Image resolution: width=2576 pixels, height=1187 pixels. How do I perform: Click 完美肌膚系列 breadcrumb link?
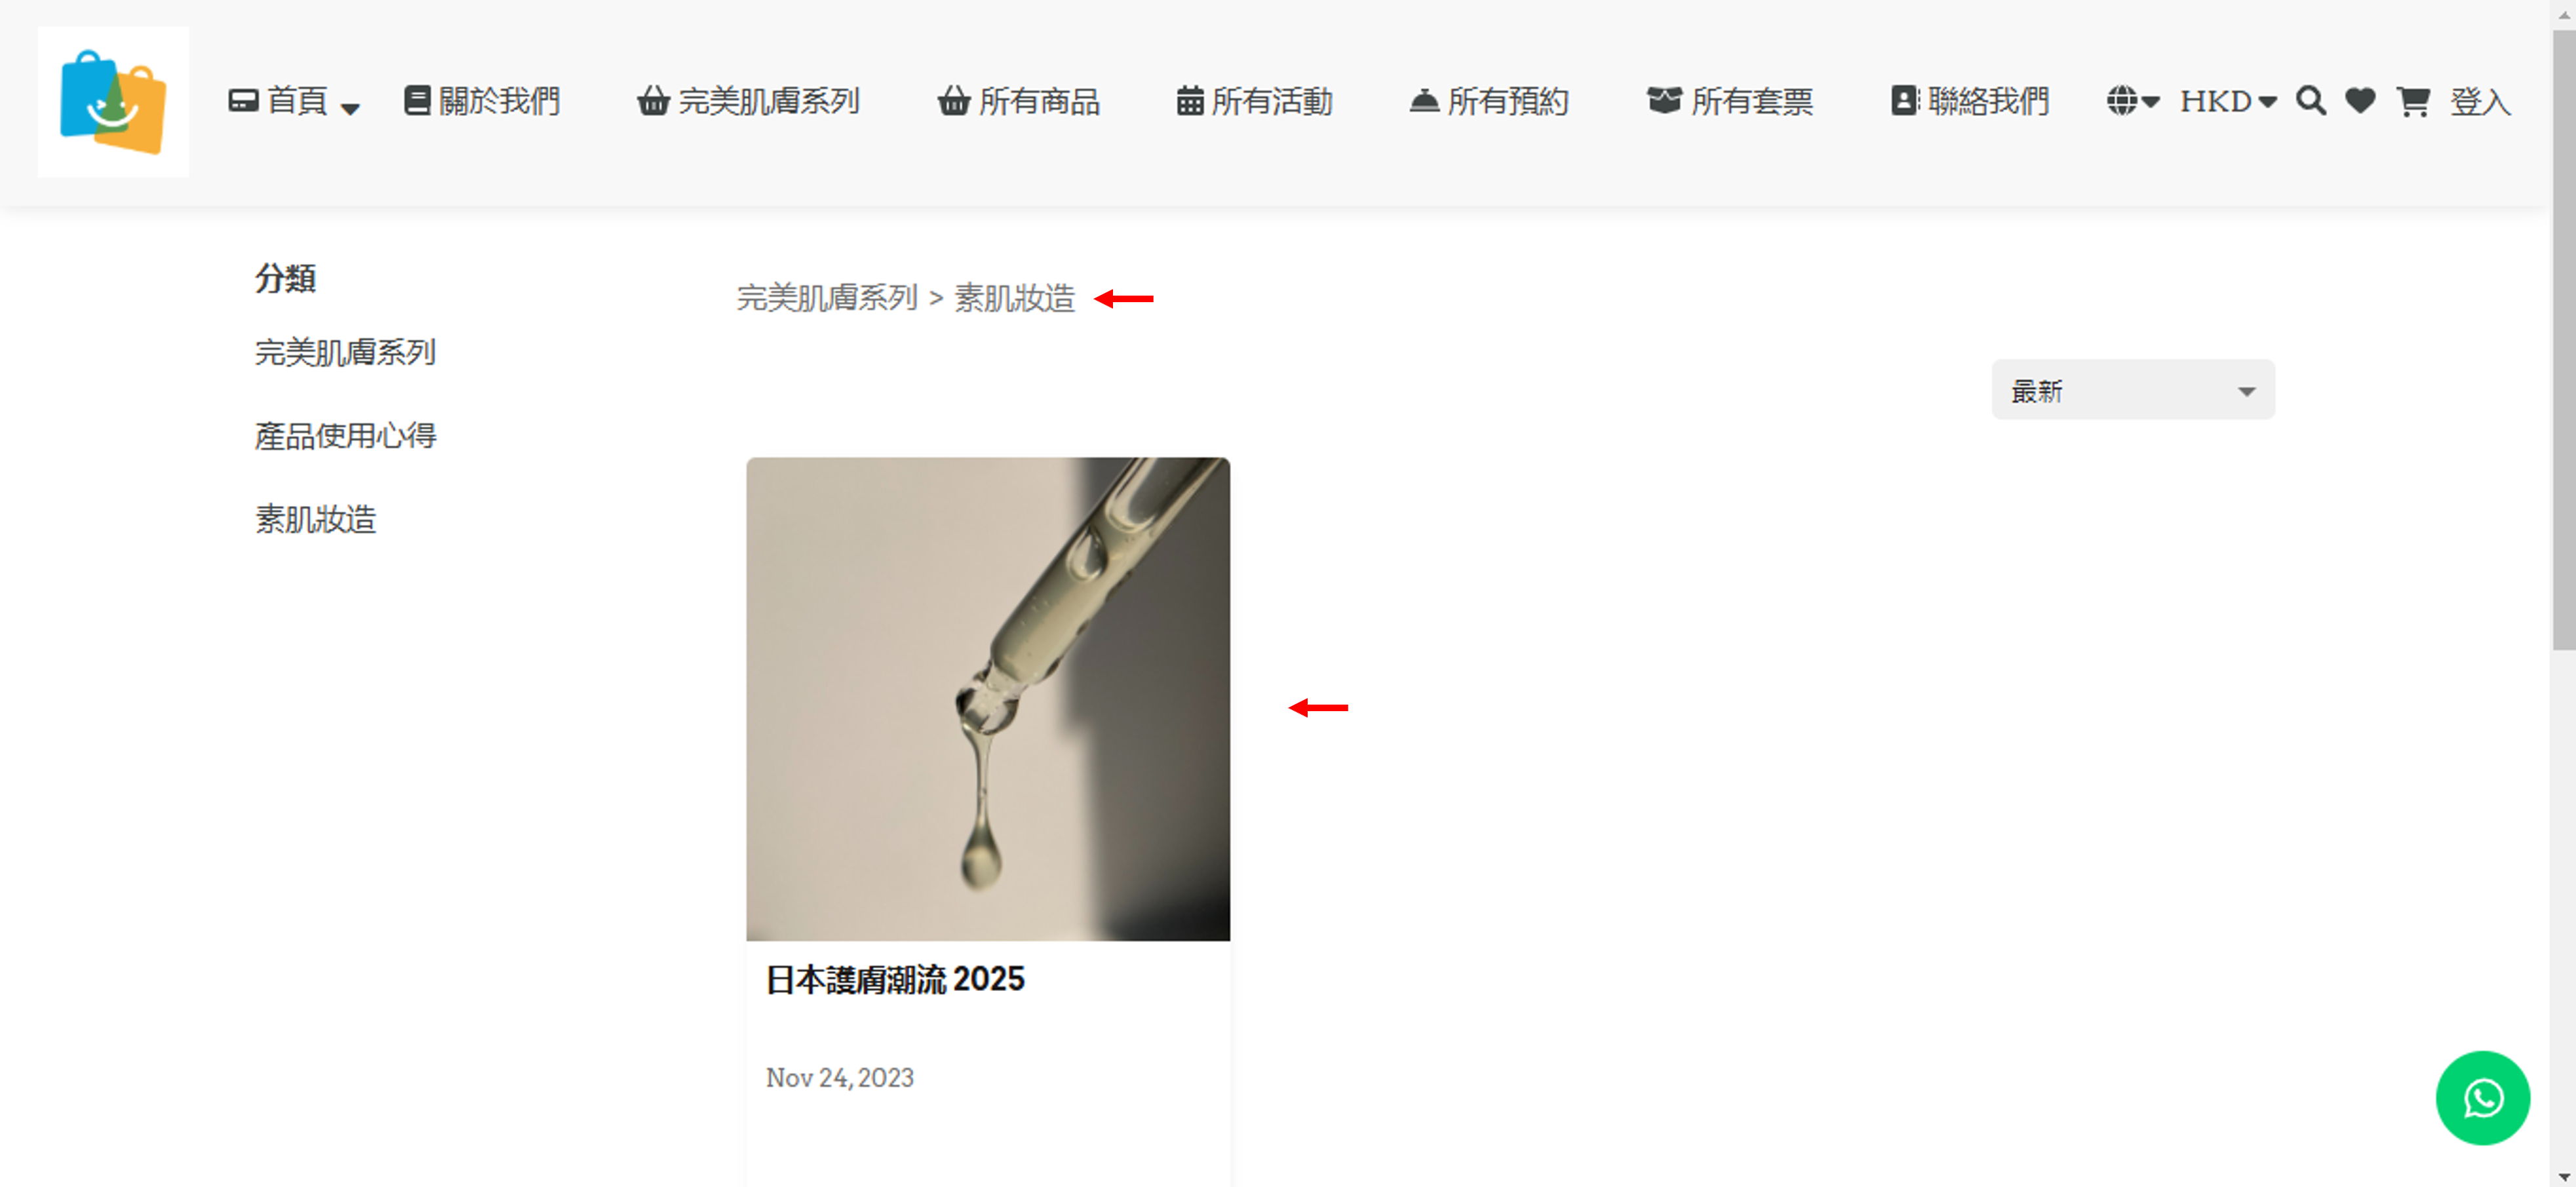(x=826, y=298)
